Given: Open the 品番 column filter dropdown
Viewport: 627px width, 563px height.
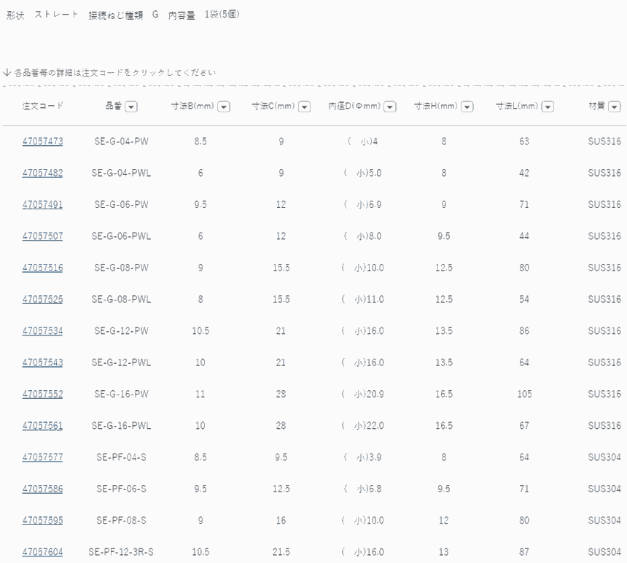Looking at the screenshot, I should 131,107.
